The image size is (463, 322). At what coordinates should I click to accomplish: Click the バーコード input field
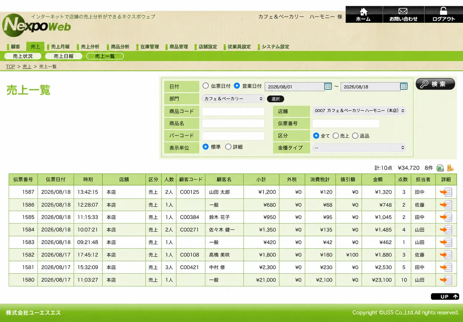[233, 136]
